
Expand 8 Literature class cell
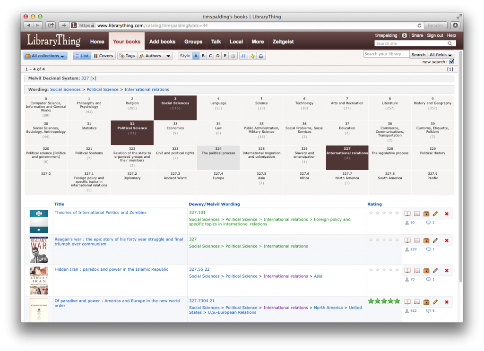coord(390,108)
